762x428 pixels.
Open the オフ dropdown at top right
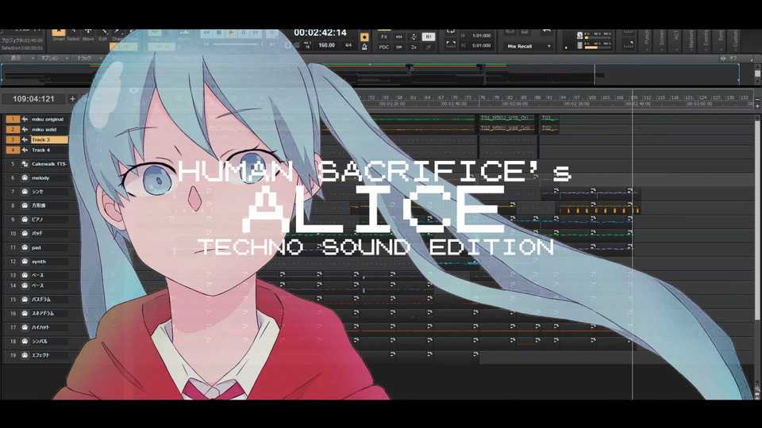[x=737, y=58]
